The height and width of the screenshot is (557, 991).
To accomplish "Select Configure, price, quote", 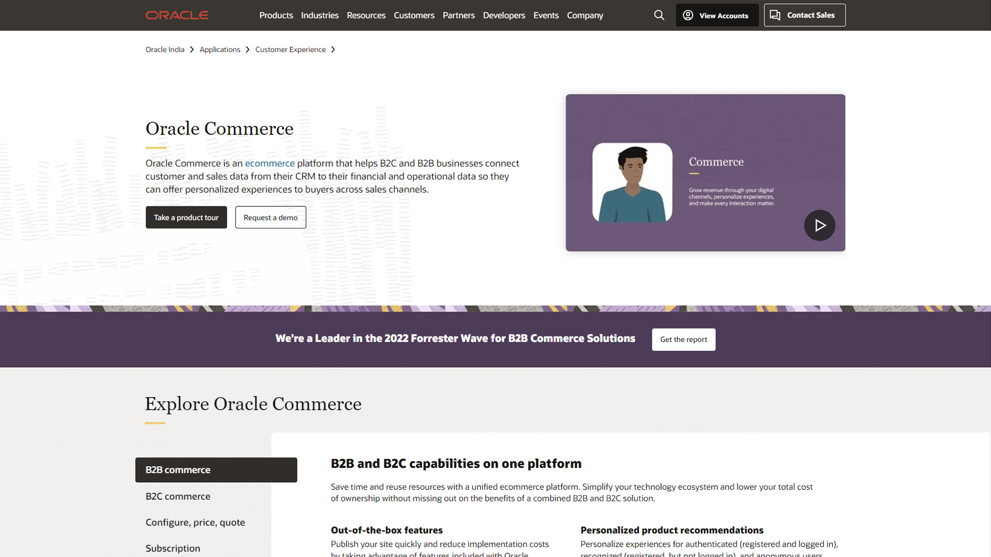I will pos(195,522).
